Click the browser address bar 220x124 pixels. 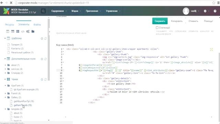click(x=112, y=3)
